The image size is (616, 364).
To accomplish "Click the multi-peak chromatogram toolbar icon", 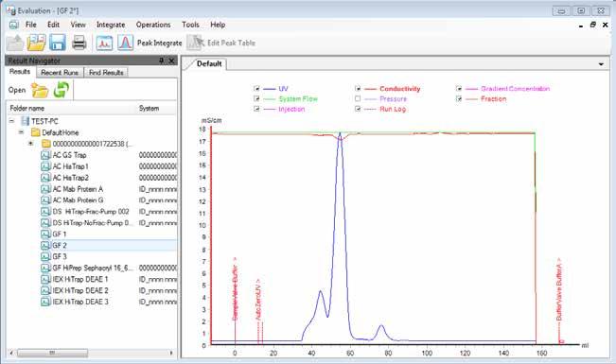I will pyautogui.click(x=104, y=43).
